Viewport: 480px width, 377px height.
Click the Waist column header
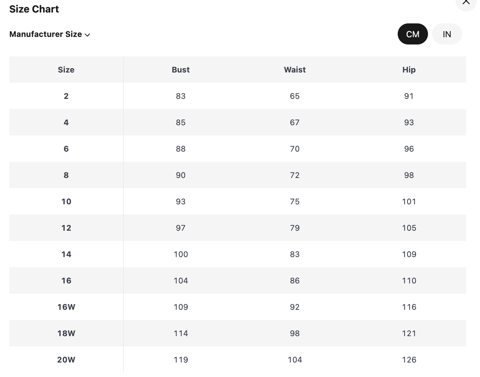(295, 70)
